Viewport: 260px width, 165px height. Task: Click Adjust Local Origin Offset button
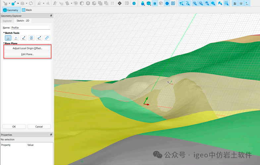27,48
